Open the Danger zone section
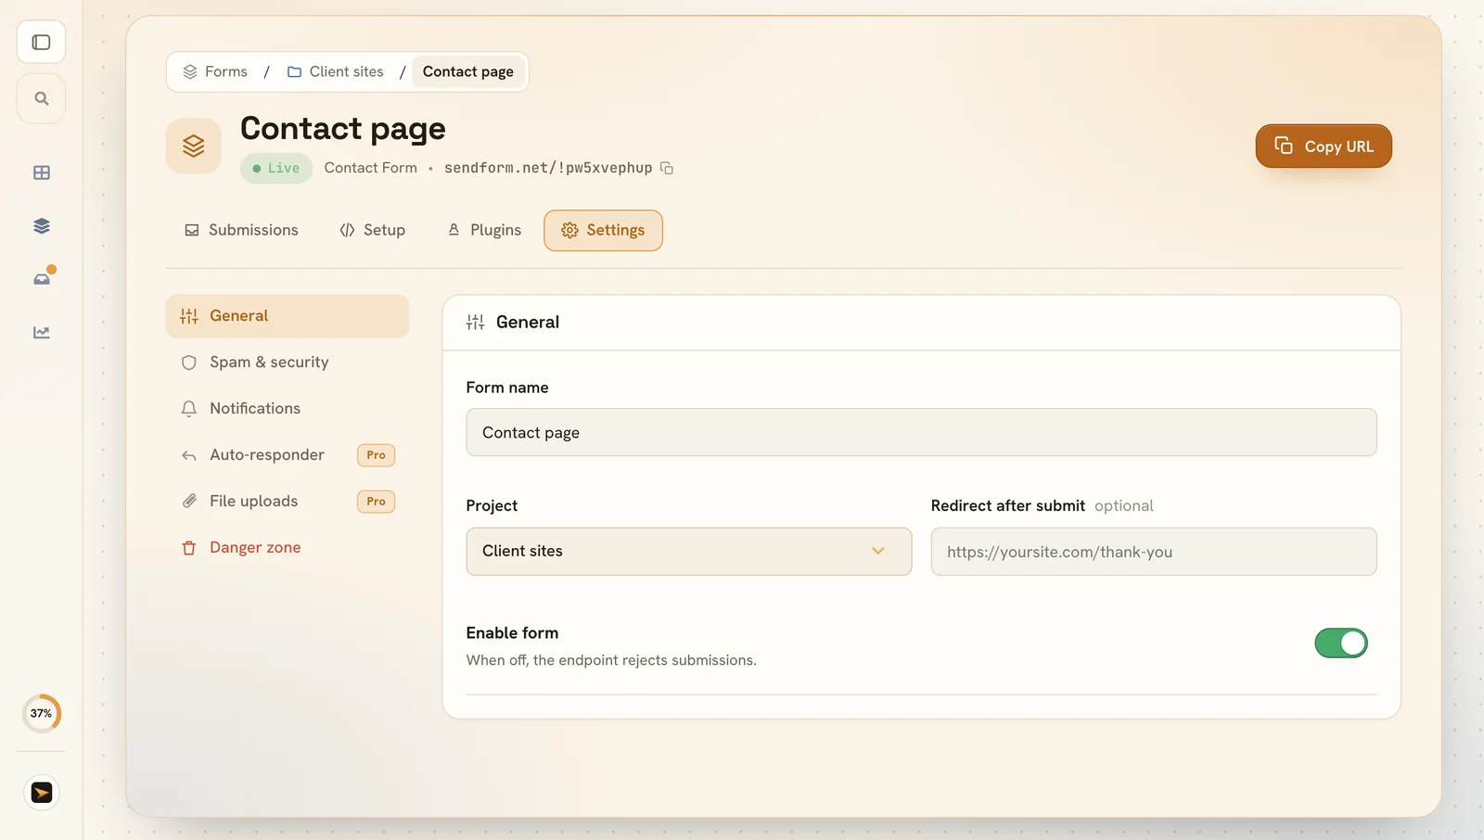The height and width of the screenshot is (840, 1484). [x=288, y=548]
